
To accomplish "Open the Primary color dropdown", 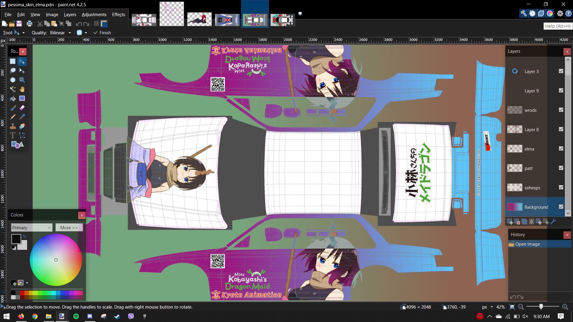I will point(32,227).
